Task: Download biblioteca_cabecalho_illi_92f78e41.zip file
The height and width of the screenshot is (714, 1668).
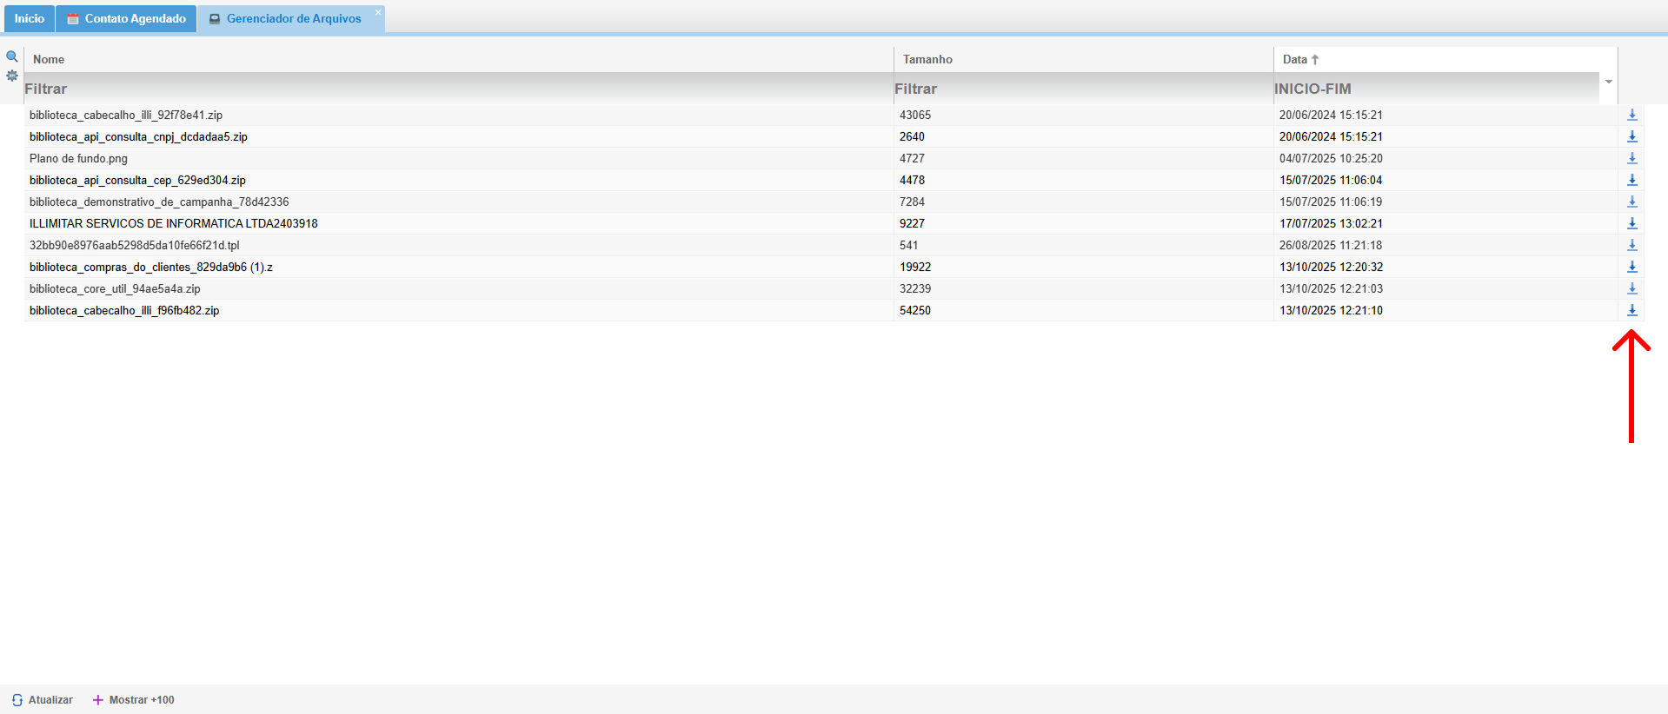Action: (x=1631, y=115)
